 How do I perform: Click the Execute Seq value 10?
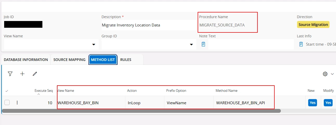point(50,103)
